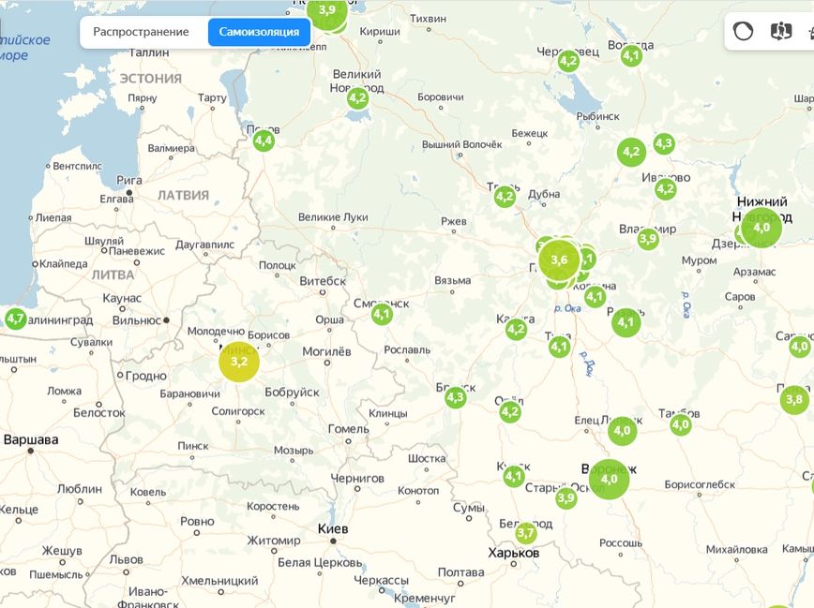This screenshot has height=608, width=814.
Task: Select the Самоизоляция tab
Action: (259, 32)
